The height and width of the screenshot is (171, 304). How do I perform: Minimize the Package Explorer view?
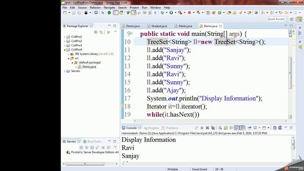(x=109, y=26)
